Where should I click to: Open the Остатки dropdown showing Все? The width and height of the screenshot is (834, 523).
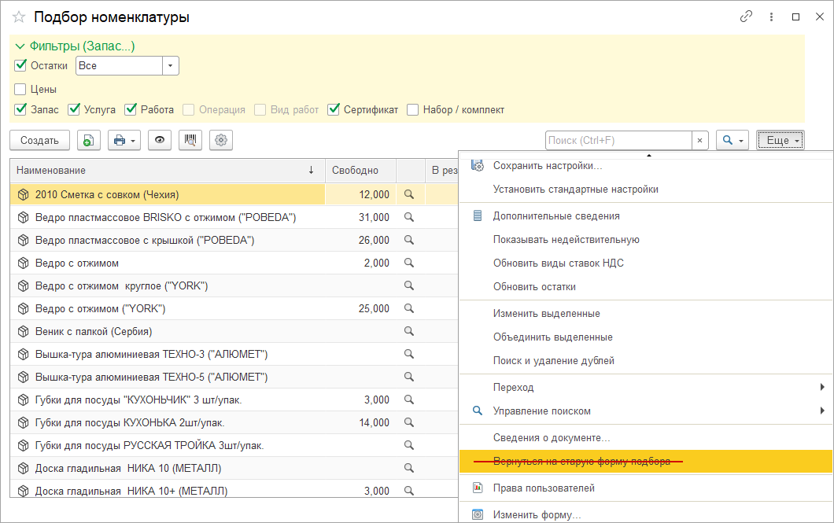pyautogui.click(x=171, y=65)
